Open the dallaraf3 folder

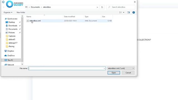[12, 39]
